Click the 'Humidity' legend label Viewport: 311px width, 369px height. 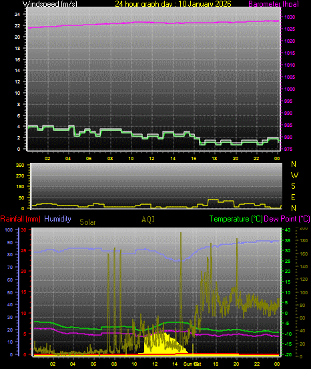(57, 219)
